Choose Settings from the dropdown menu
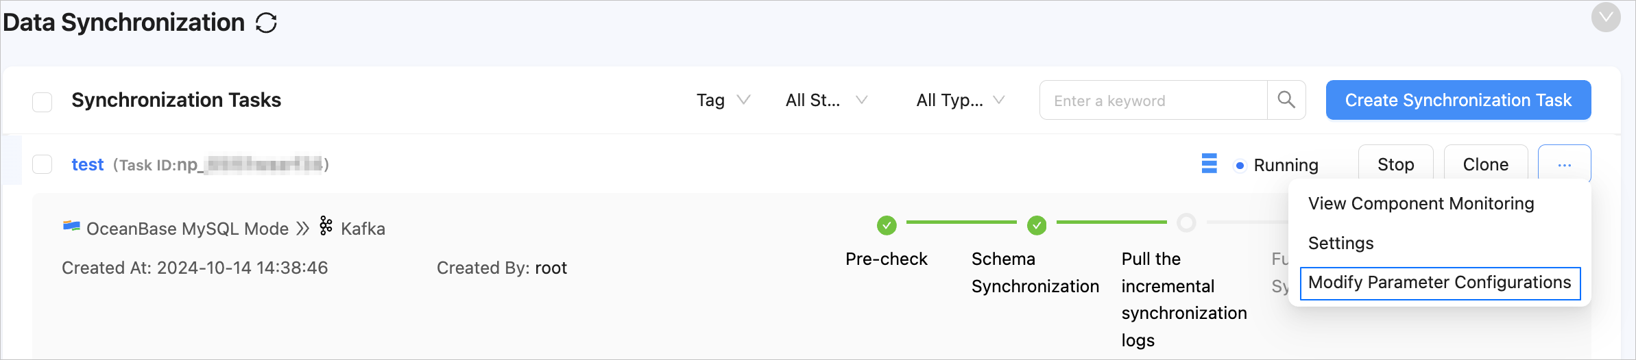Image resolution: width=1636 pixels, height=360 pixels. tap(1341, 243)
